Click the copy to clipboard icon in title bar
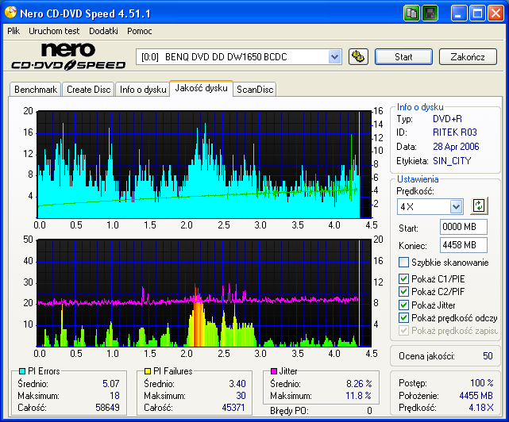 411,13
